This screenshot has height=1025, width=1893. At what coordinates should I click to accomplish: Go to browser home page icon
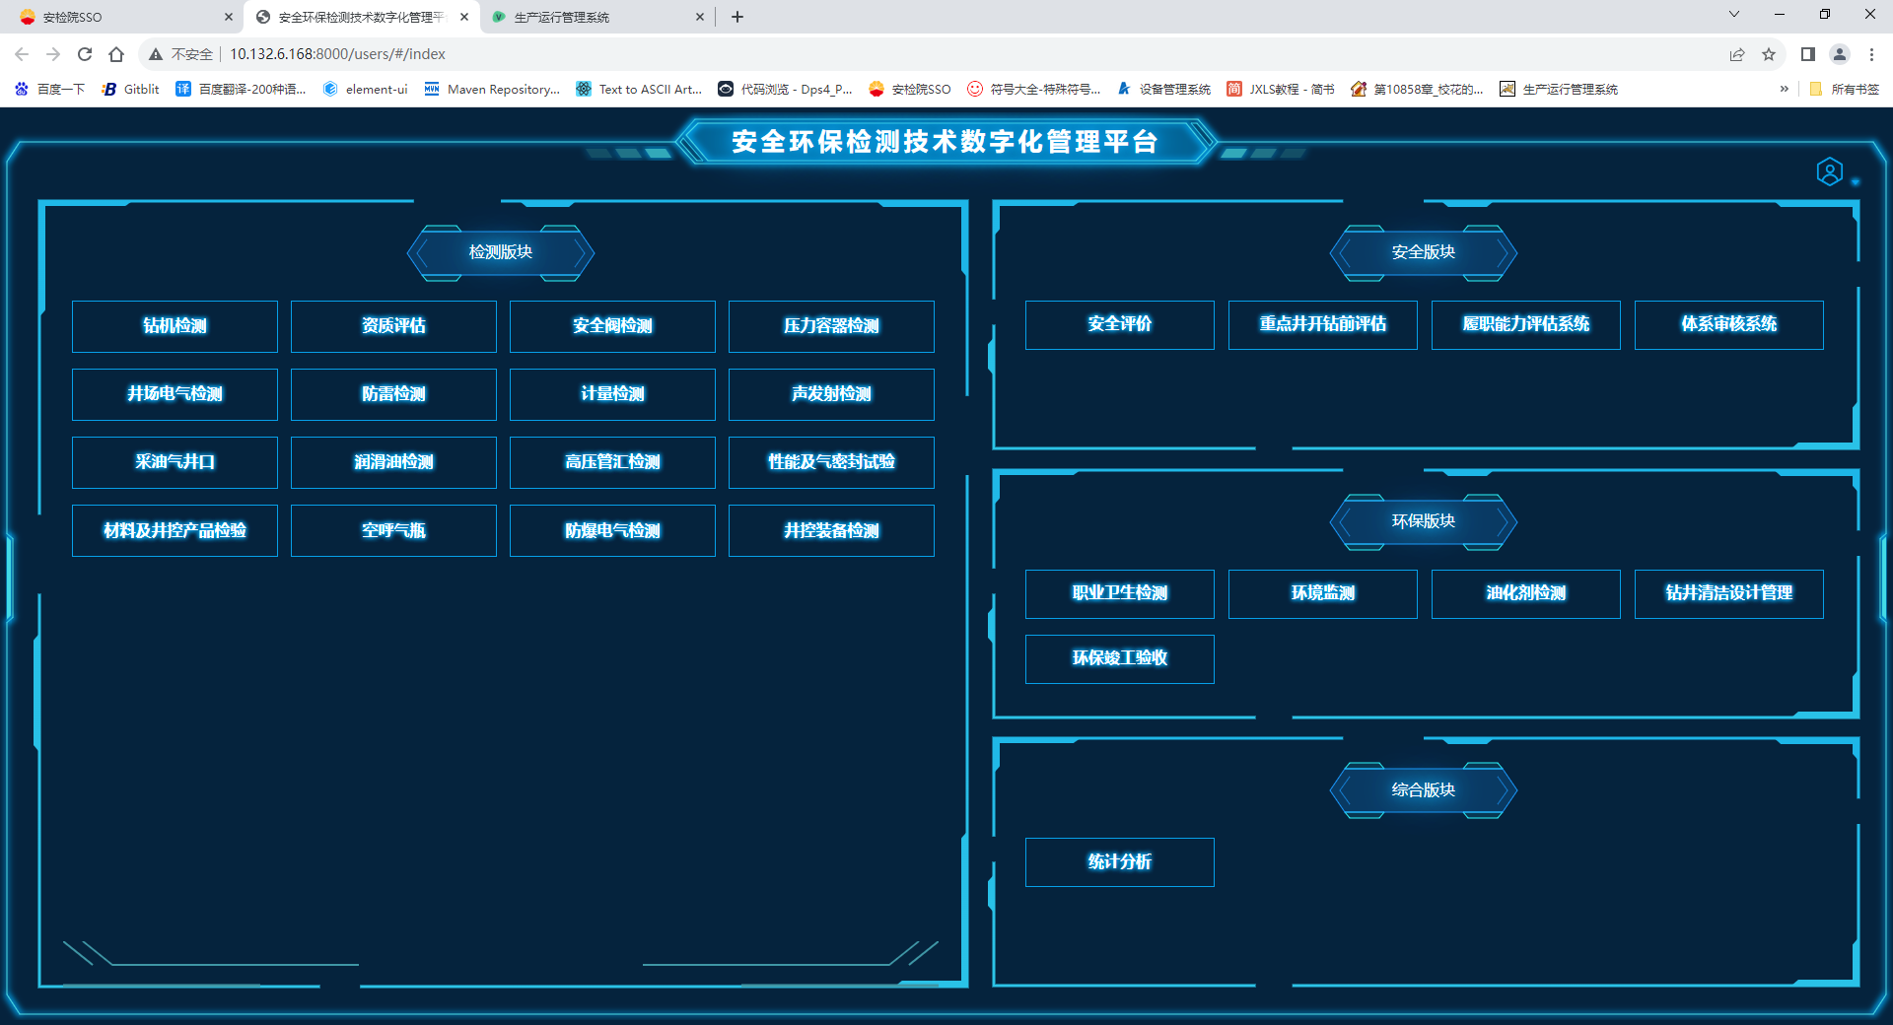(116, 54)
